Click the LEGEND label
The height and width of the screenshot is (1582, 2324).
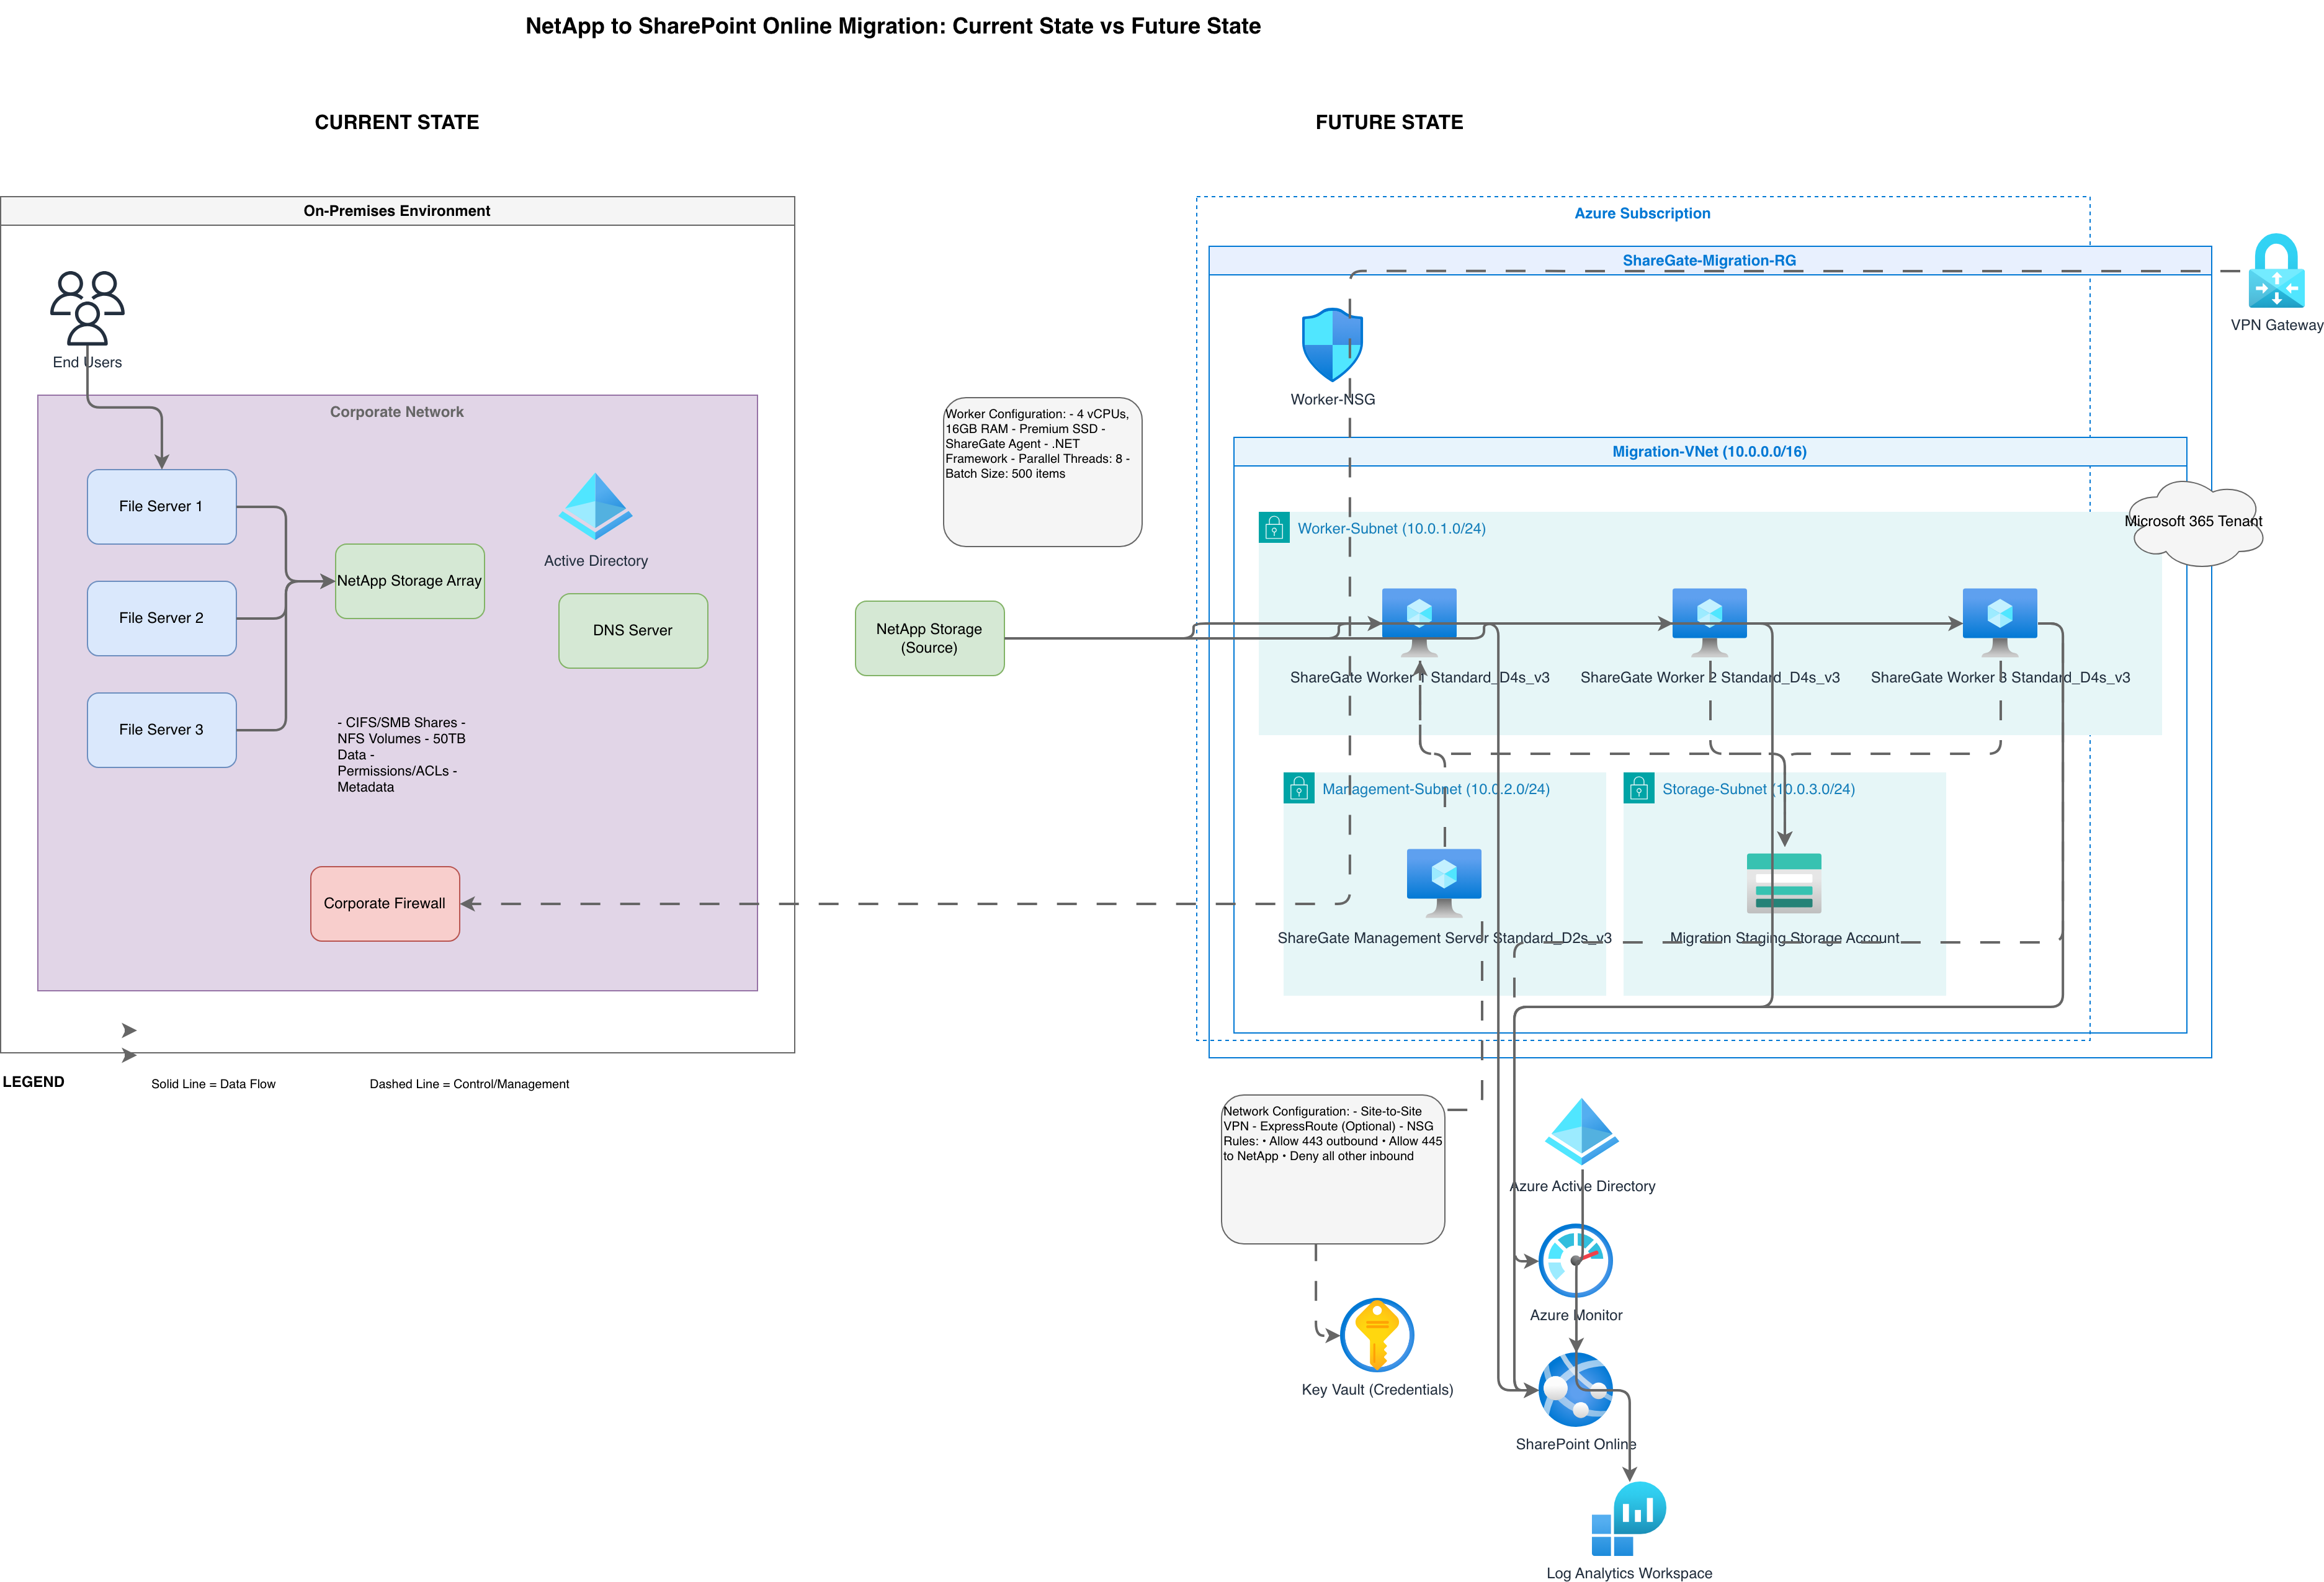pos(33,1082)
